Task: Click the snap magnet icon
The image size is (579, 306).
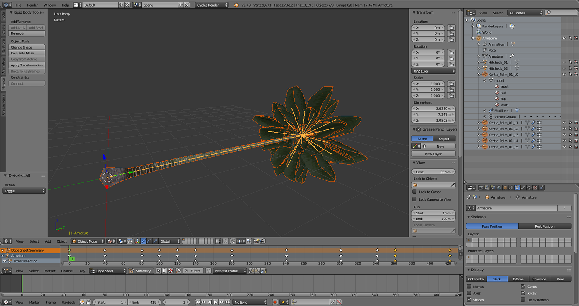Action: tap(233, 241)
